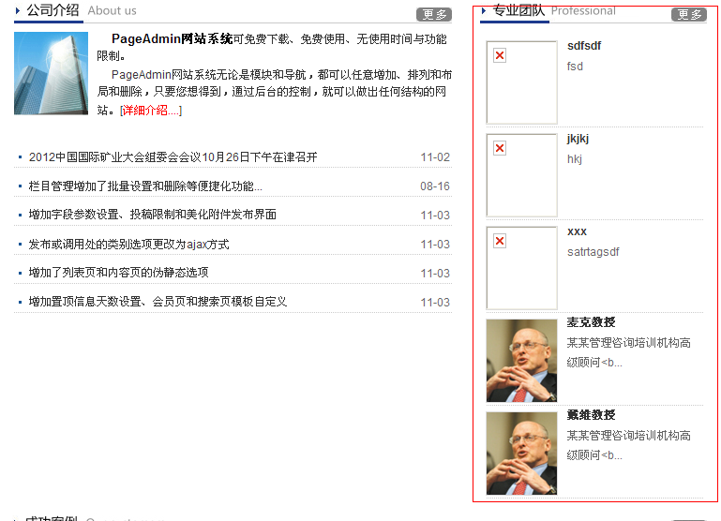Open the sdfsdf team member title
The image size is (721, 521).
click(584, 46)
